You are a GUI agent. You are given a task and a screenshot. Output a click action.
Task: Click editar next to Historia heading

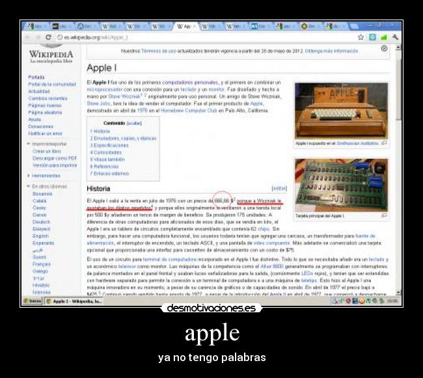pos(279,188)
